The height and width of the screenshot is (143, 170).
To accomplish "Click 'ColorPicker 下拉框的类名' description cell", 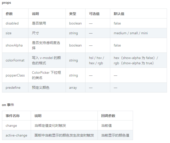I will pos(46,75).
